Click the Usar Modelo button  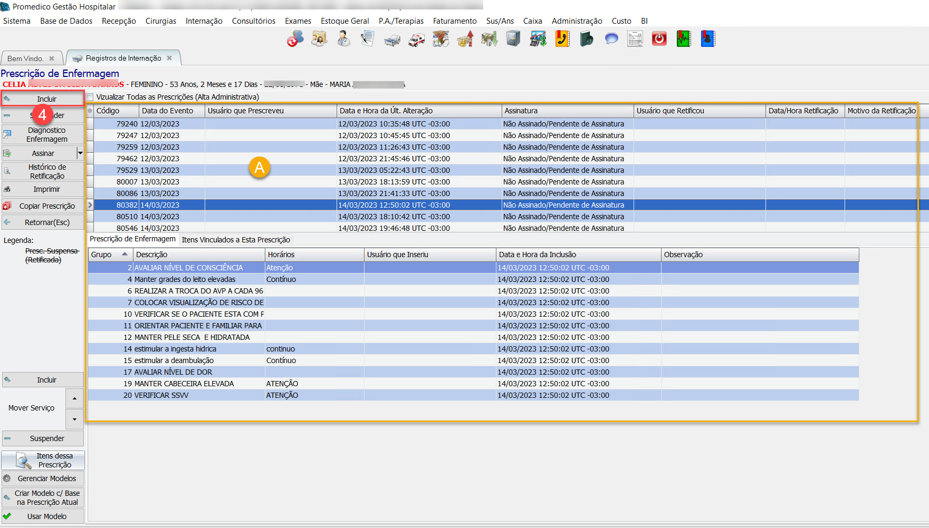(x=43, y=516)
